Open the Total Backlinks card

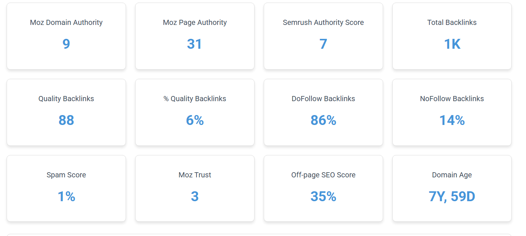tap(452, 36)
